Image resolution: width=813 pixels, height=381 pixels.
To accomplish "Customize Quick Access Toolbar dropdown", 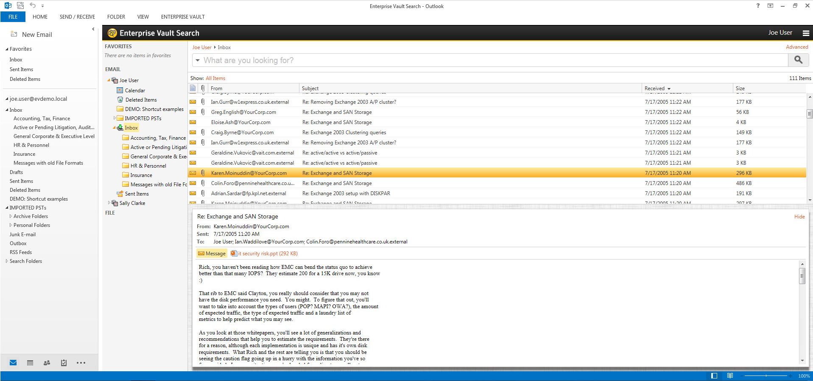I will coord(43,6).
